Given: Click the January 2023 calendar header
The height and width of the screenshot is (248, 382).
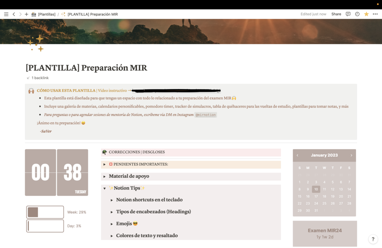Looking at the screenshot, I should point(324,155).
